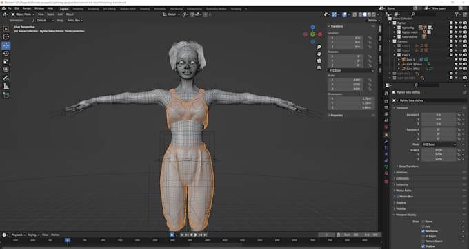The width and height of the screenshot is (469, 249).
Task: Open the Default orientation dropdown
Action: [x=43, y=20]
